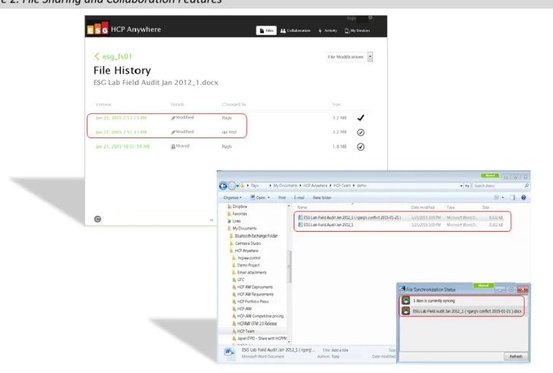Click '1 item is currently syncing' status icon

tap(406, 300)
